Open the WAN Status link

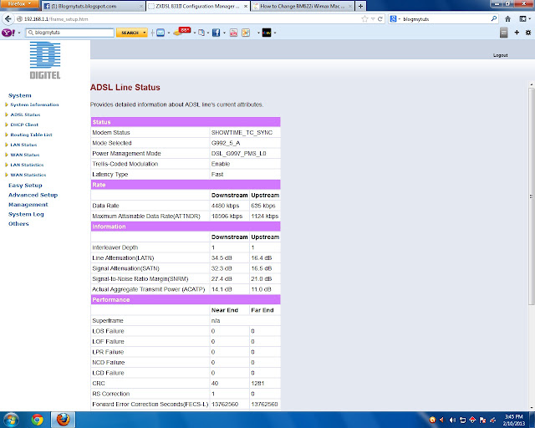tap(25, 155)
